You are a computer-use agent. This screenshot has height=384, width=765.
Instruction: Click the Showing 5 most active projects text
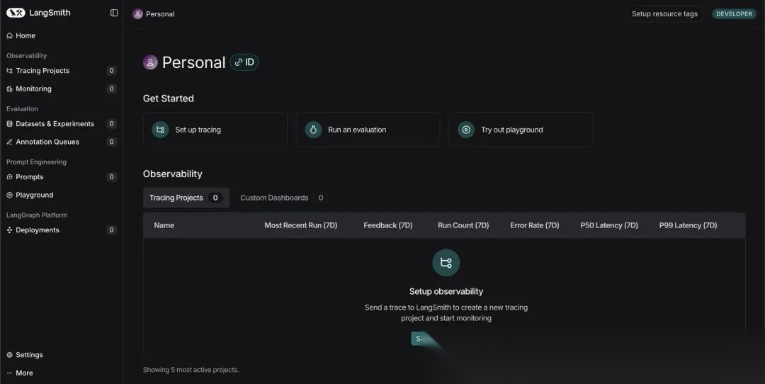191,370
